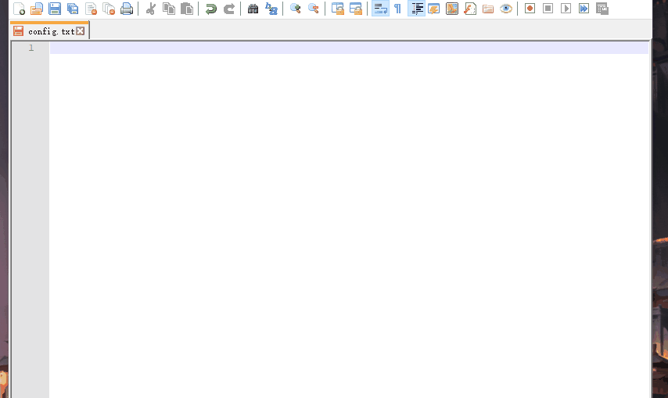Viewport: 668px width, 398px height.
Task: Create a new file with the New icon
Action: click(x=20, y=9)
